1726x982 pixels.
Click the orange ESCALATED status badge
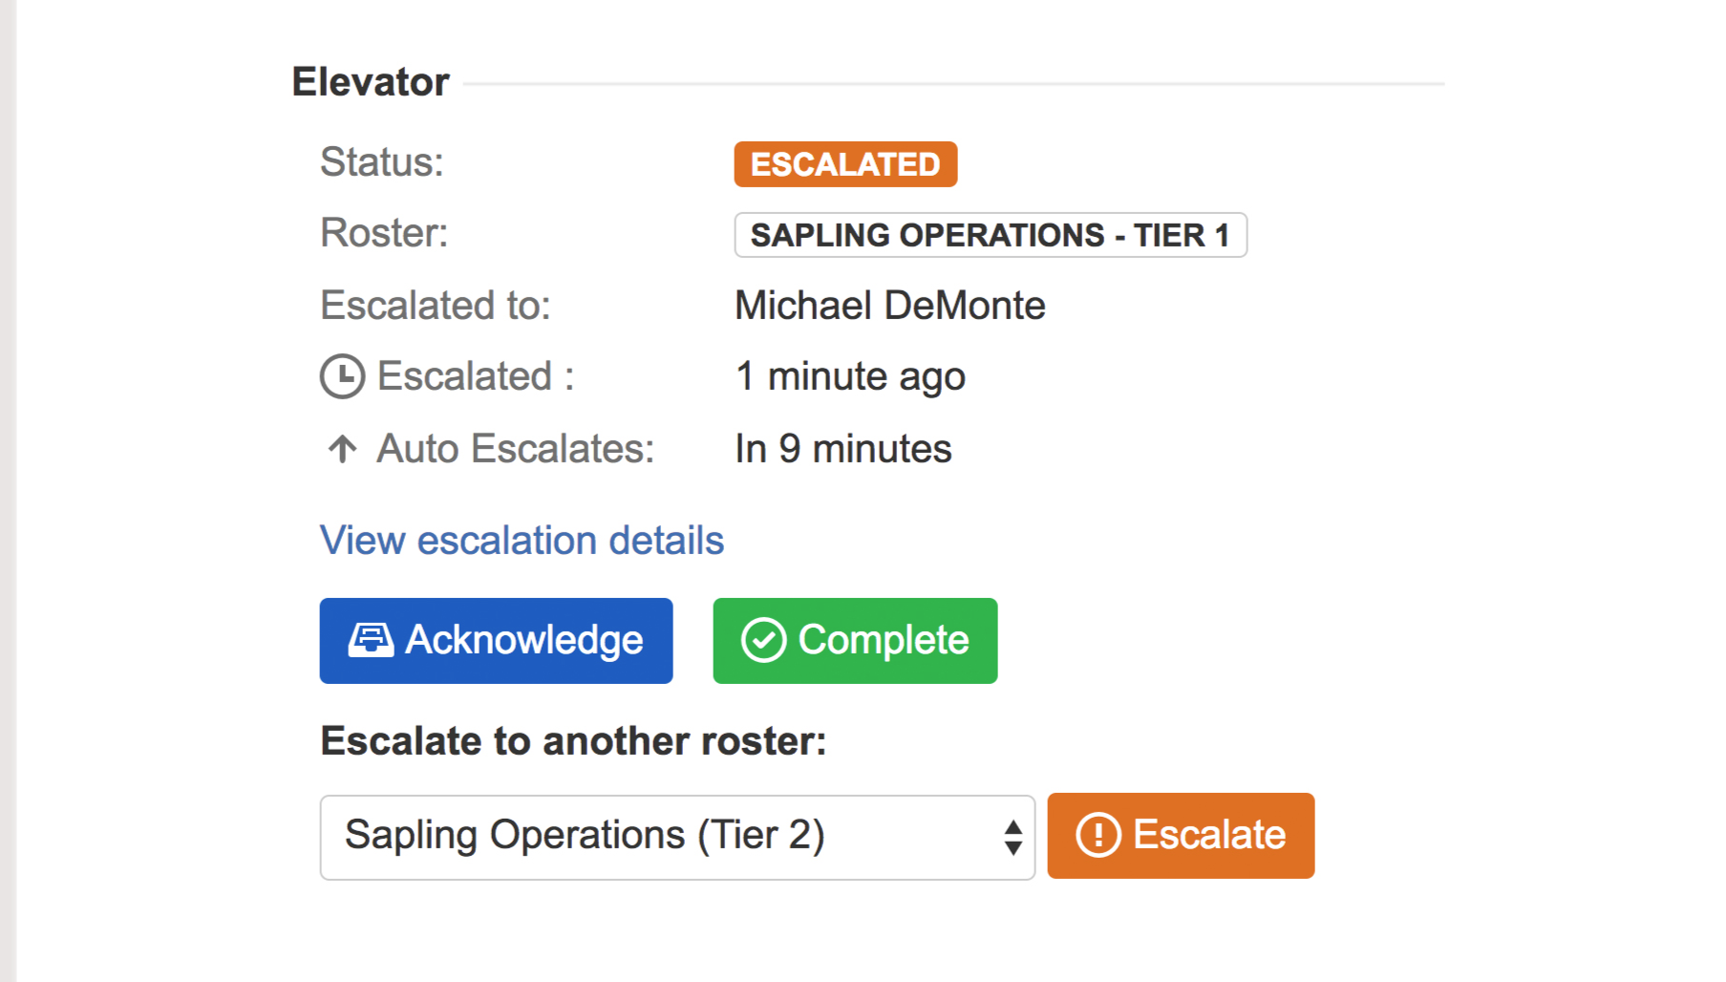[845, 164]
